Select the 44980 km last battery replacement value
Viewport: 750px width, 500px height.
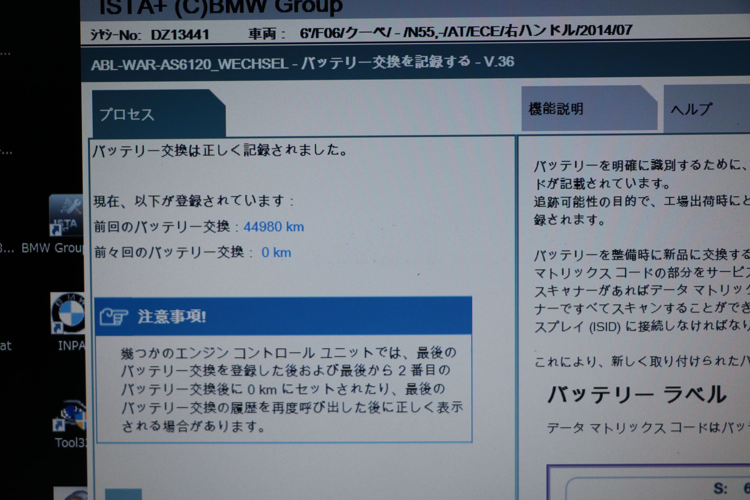[x=274, y=227]
